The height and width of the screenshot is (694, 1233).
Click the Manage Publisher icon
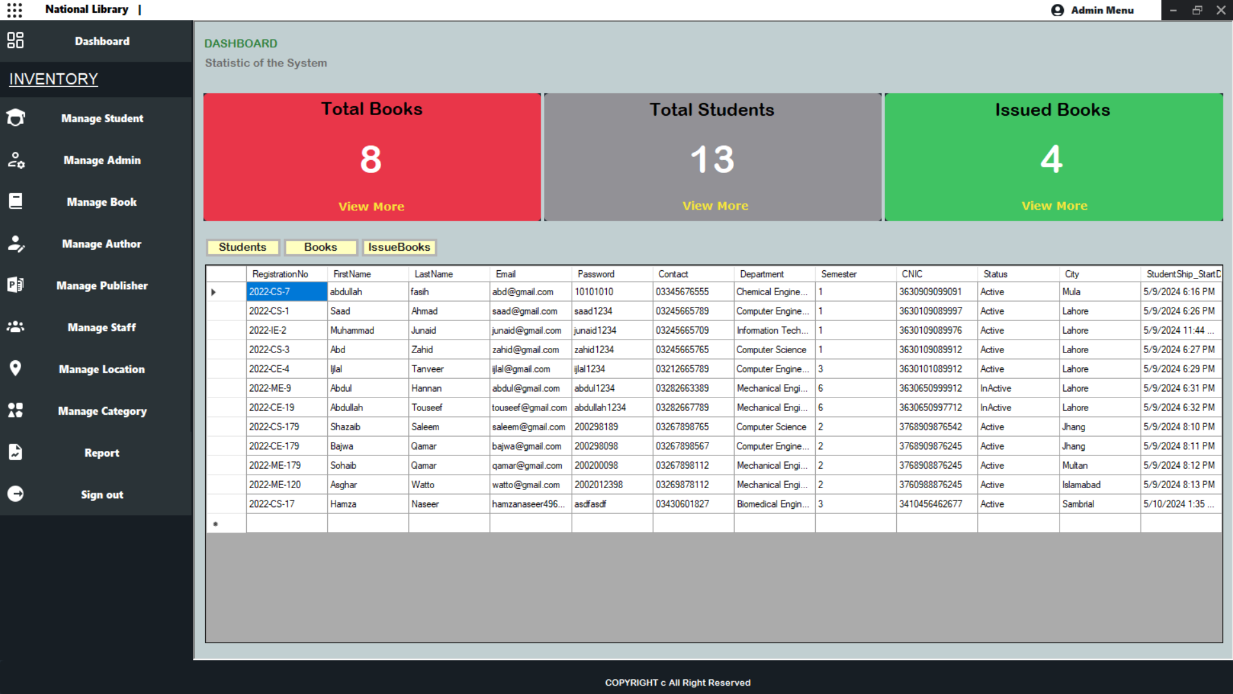15,285
